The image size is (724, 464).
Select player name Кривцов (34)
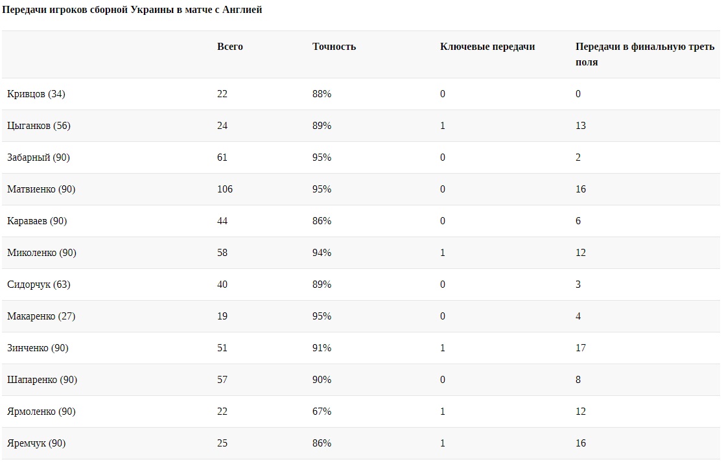pyautogui.click(x=36, y=94)
